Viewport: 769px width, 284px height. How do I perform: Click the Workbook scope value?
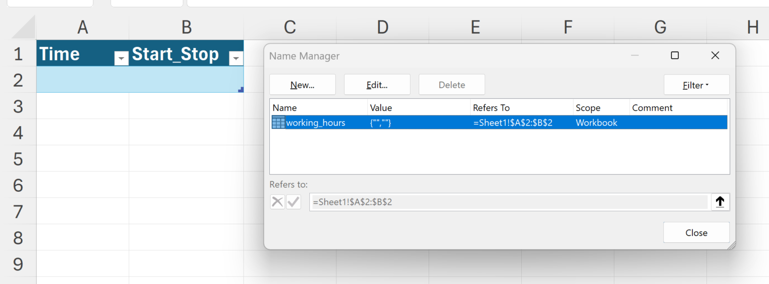click(596, 123)
